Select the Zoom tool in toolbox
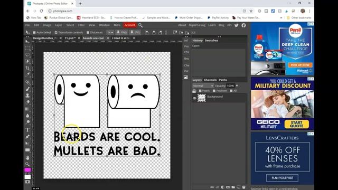Viewport: 338px width, 190px height. tap(27, 164)
